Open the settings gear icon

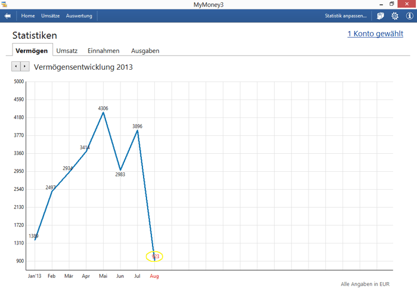(395, 16)
